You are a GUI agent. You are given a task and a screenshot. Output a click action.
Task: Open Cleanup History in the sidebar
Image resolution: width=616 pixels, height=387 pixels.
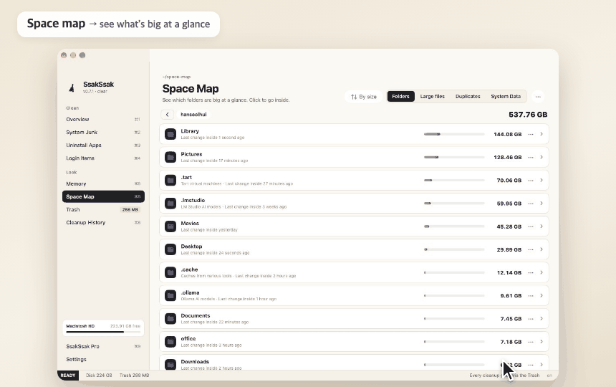103,223
